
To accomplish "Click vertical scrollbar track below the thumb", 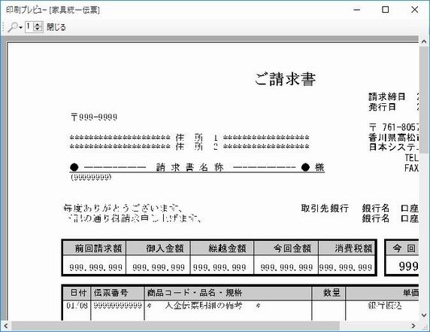I will [424, 232].
